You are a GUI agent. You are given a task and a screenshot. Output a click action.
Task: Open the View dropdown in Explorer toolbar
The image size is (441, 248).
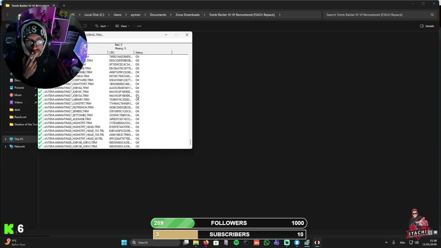(122, 26)
